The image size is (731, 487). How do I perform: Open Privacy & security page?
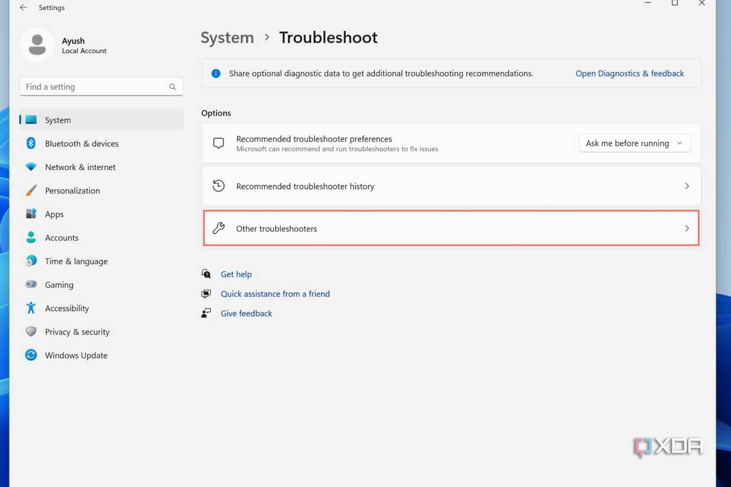pos(101,332)
